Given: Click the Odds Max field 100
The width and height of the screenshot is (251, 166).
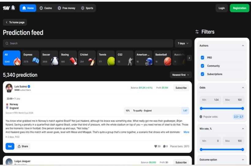Looking at the screenshot, I should (x=234, y=100).
